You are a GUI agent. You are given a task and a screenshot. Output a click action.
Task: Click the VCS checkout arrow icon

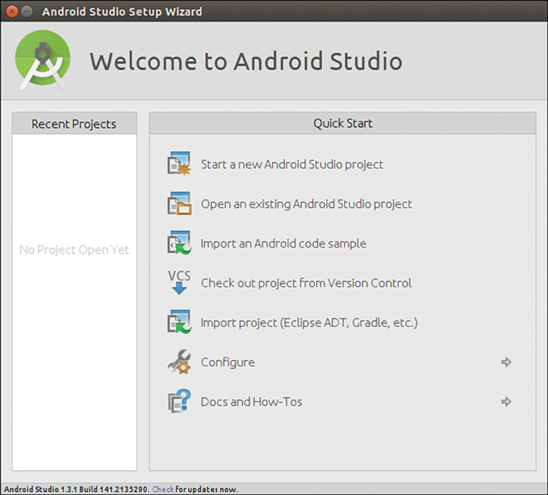coord(179,282)
